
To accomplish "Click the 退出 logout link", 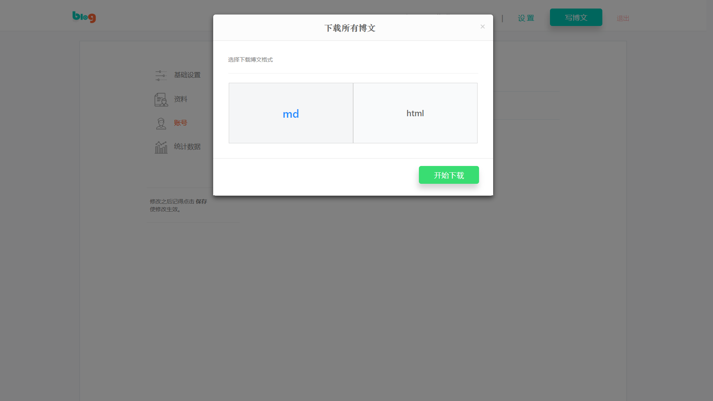I will point(623,19).
